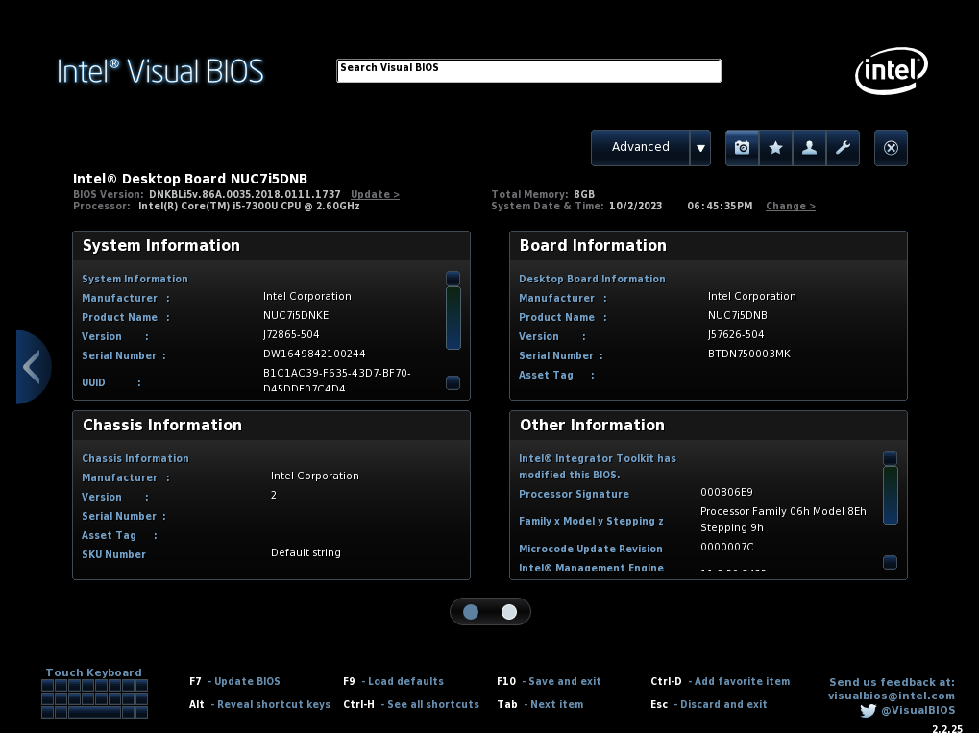Open the user profile icon
The height and width of the screenshot is (733, 979).
[809, 147]
